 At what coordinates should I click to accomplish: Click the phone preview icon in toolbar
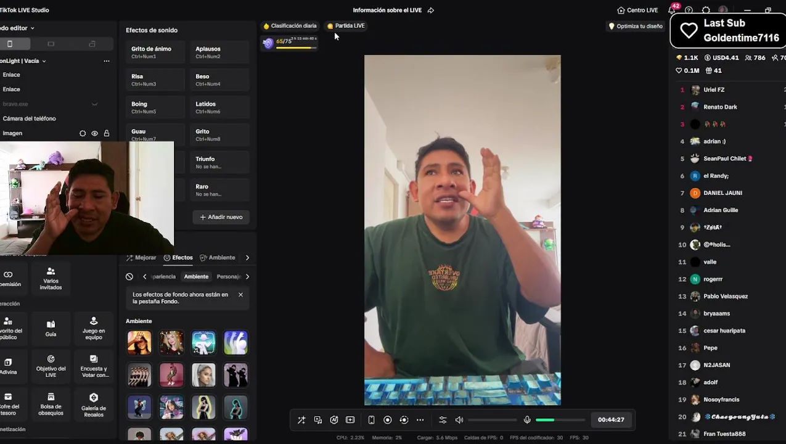click(x=371, y=420)
